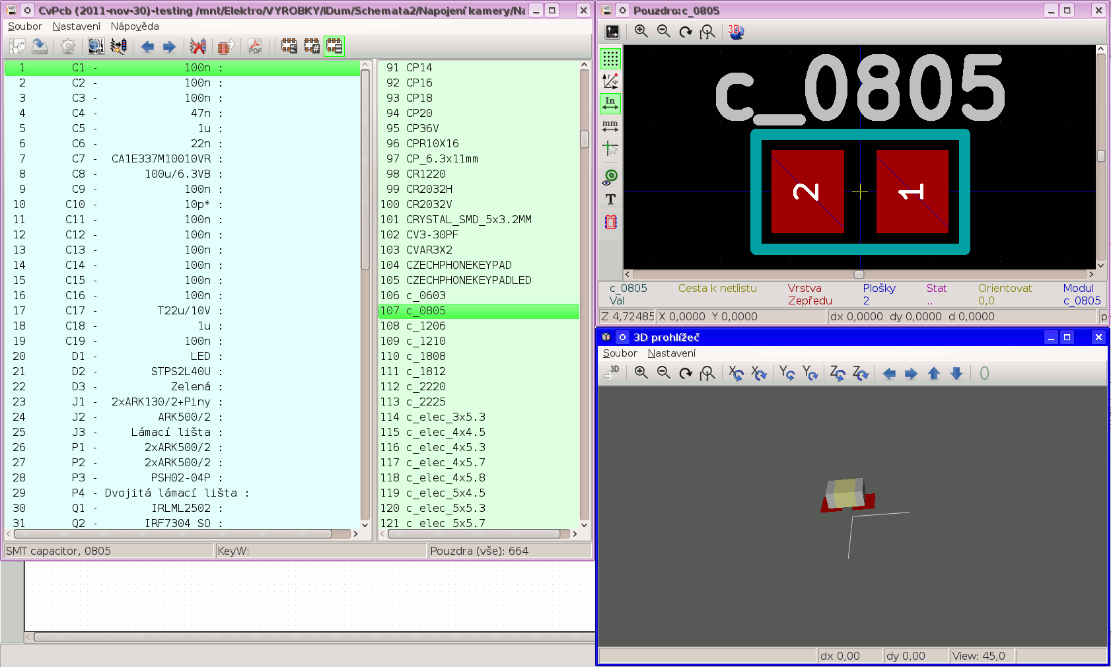1111x667 pixels.
Task: Zoom in within 3D viewer
Action: [641, 373]
